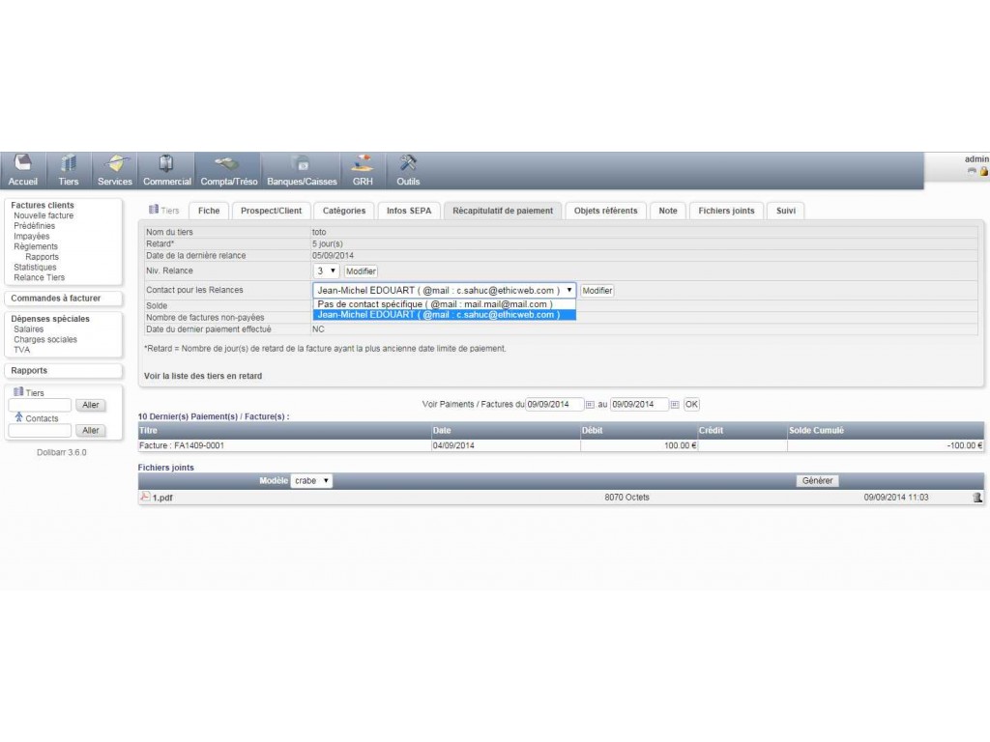
Task: Choose 'Pas de contact spécifique' option
Action: (445, 304)
